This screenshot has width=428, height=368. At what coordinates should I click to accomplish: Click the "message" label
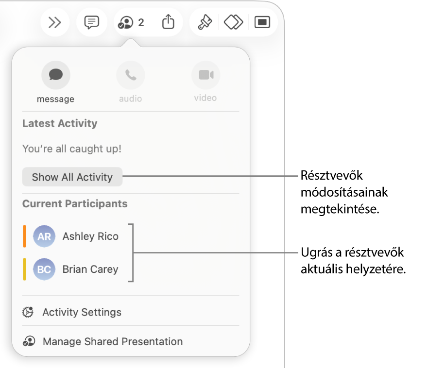(x=56, y=99)
